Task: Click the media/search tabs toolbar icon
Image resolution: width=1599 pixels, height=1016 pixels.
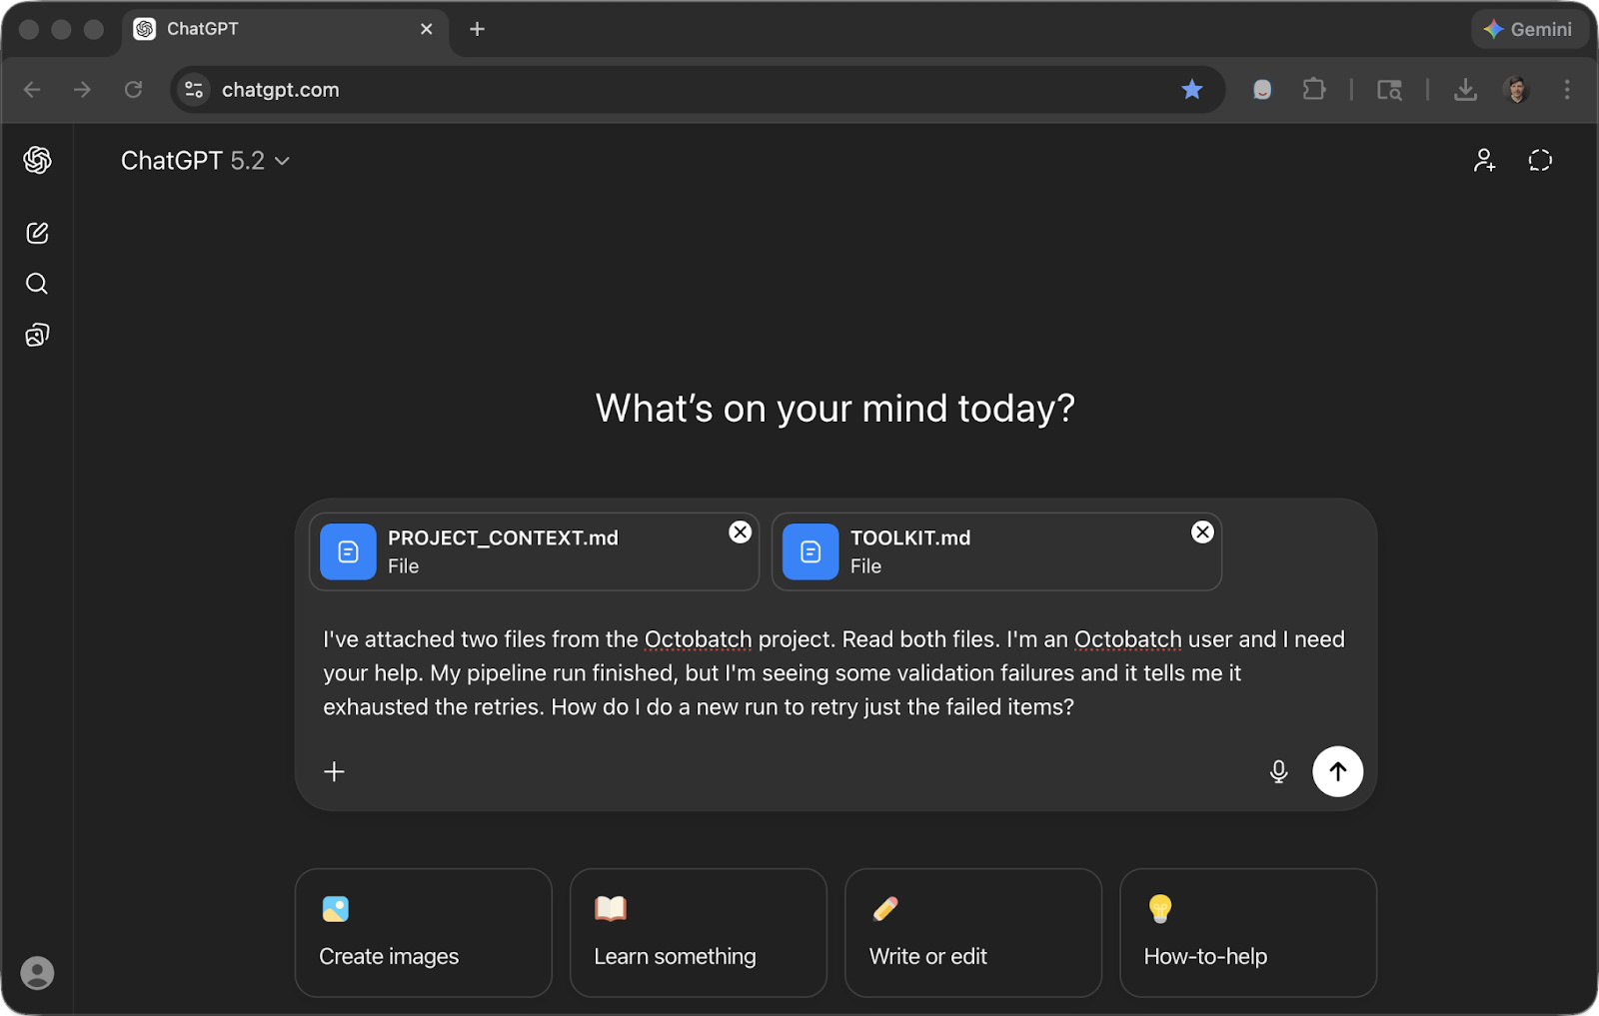Action: (1389, 90)
